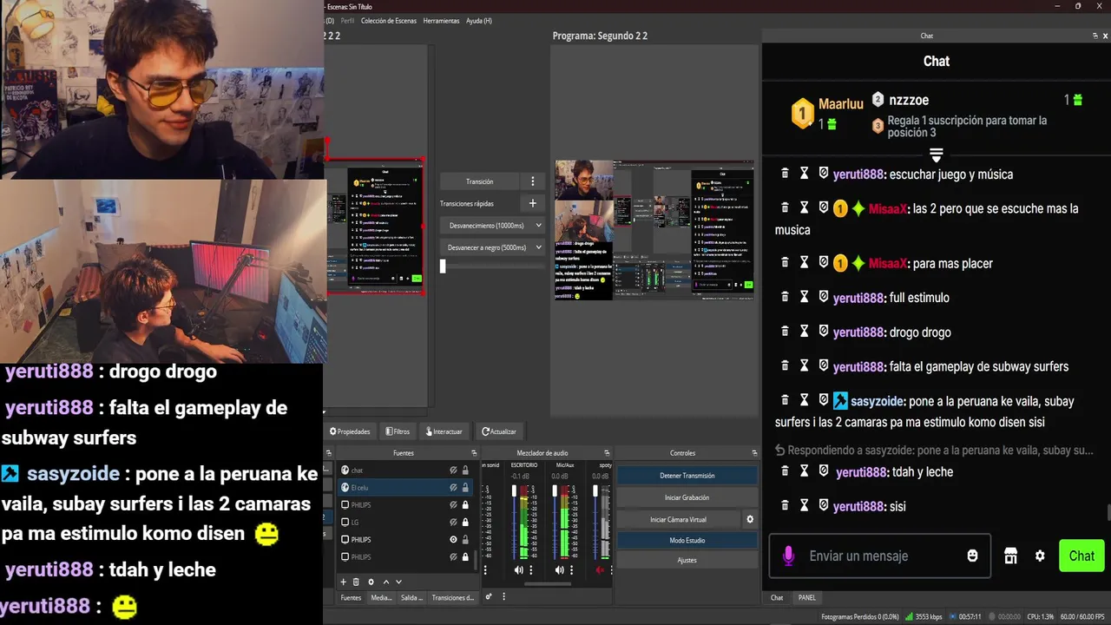This screenshot has width=1111, height=625.
Task: Open the emoji picker in chat input
Action: coord(973,556)
